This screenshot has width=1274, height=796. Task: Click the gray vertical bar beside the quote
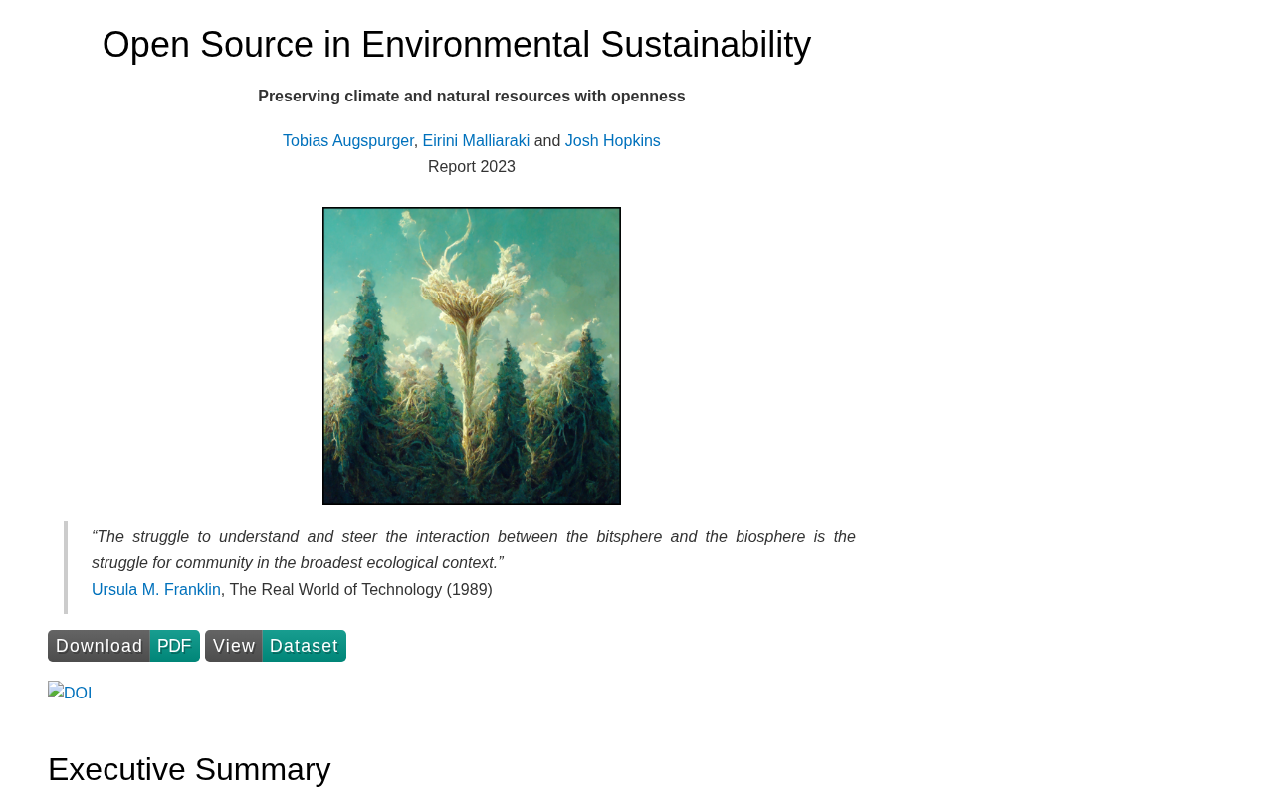coord(66,567)
